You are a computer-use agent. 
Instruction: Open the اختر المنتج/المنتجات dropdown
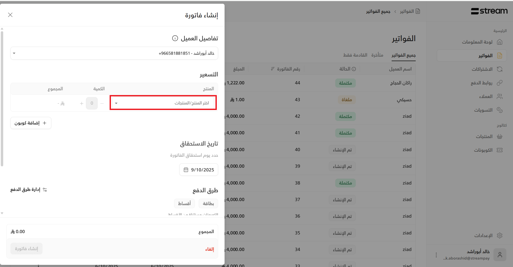pos(163,103)
